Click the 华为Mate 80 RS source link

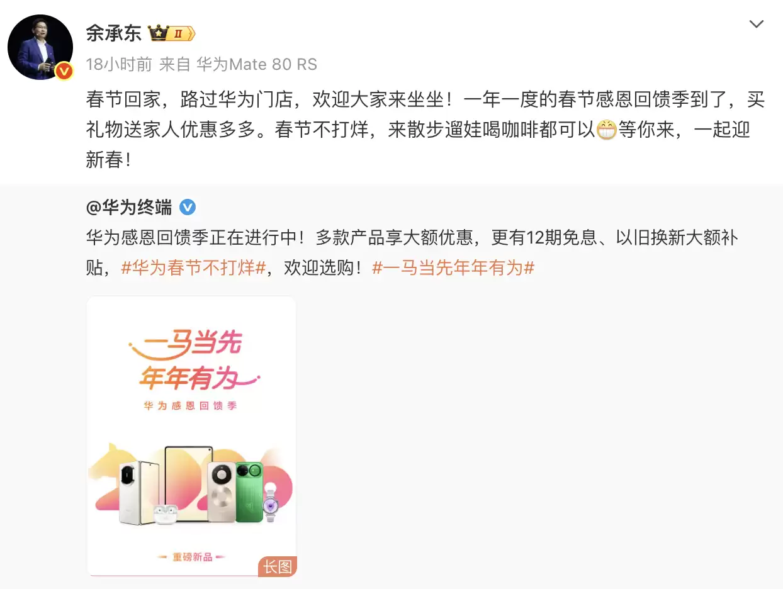(x=257, y=64)
